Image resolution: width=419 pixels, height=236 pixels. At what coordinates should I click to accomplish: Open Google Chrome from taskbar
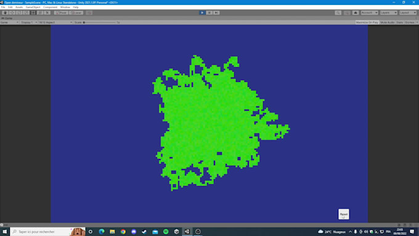pyautogui.click(x=123, y=232)
